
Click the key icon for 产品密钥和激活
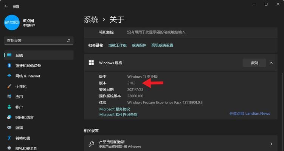[x=91, y=144]
